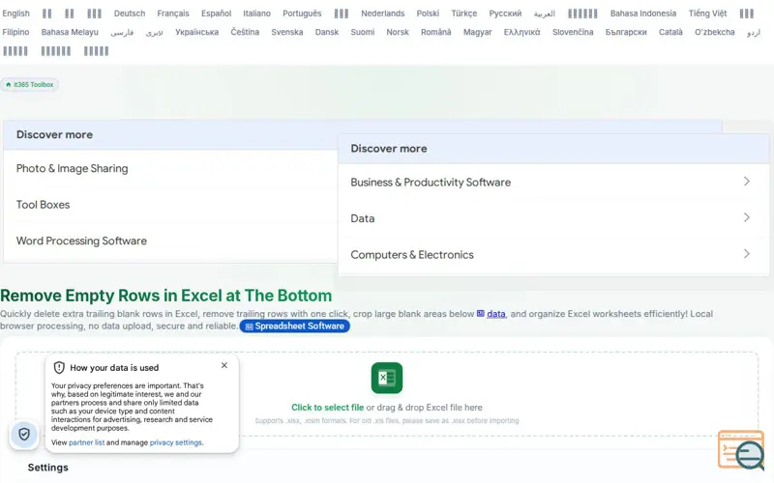Switch language to Čeština
The height and width of the screenshot is (483, 774).
[245, 32]
